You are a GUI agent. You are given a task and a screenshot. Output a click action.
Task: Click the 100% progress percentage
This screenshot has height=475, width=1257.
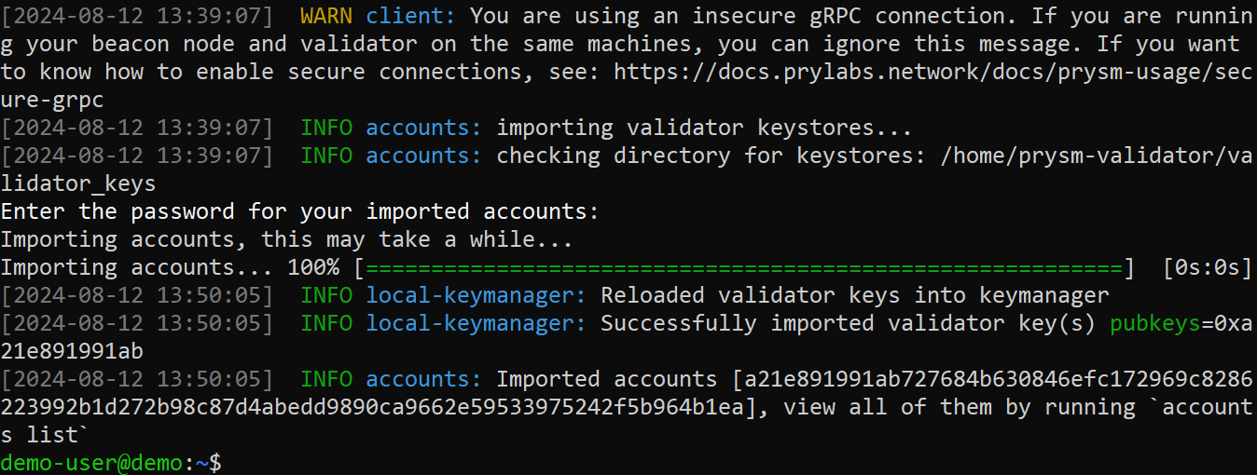[x=313, y=267]
